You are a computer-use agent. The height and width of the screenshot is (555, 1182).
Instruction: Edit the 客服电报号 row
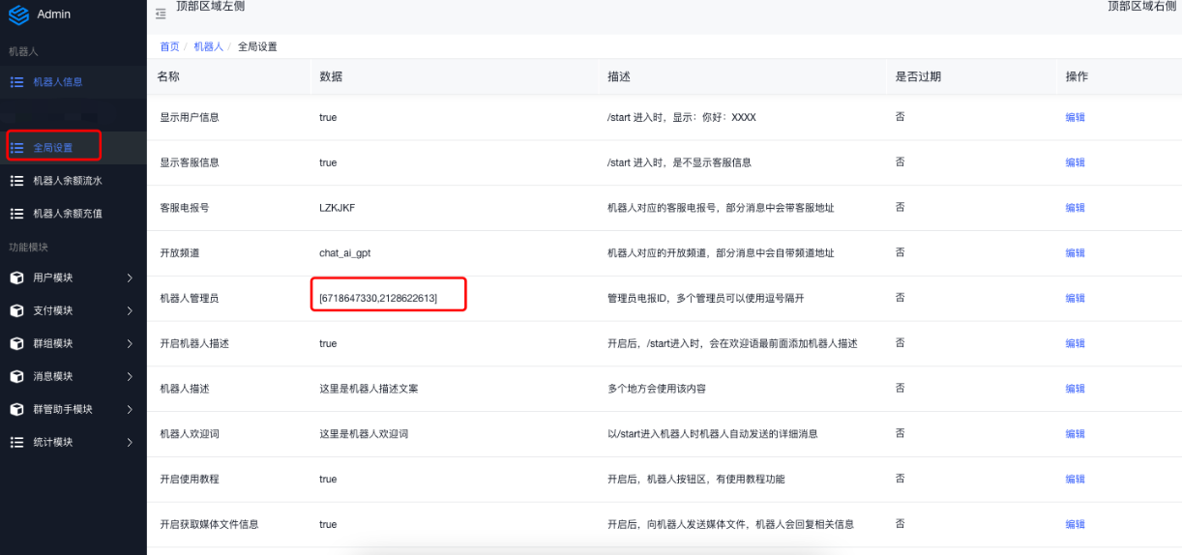1075,208
